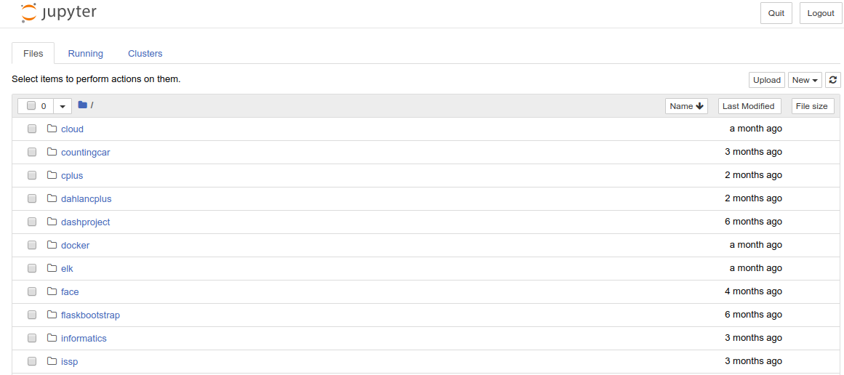
Task: Click the folder icon next to cloud
Action: pyautogui.click(x=52, y=129)
